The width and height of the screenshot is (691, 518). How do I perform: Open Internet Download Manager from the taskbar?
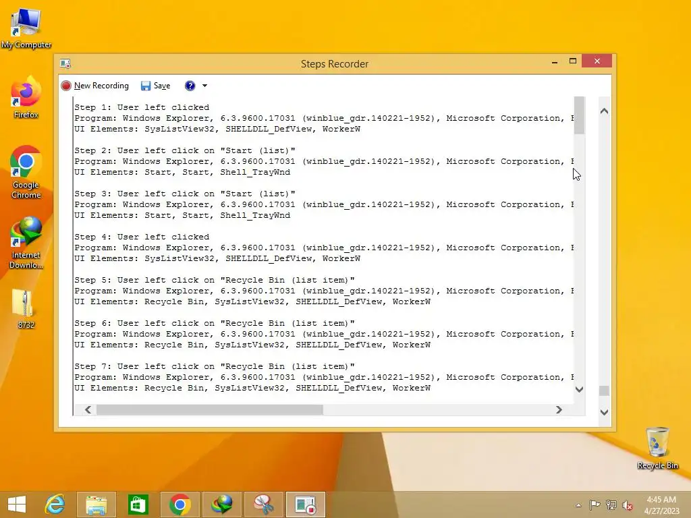coord(221,505)
